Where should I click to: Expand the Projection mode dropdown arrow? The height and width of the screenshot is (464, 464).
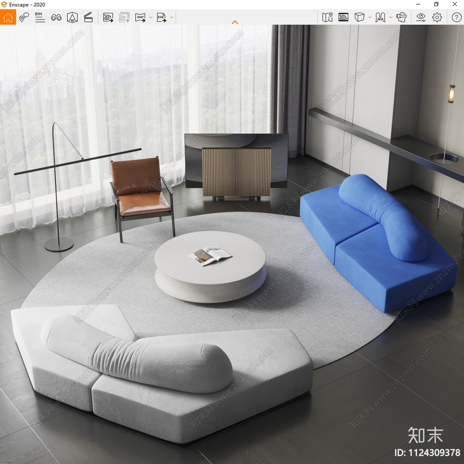click(370, 17)
